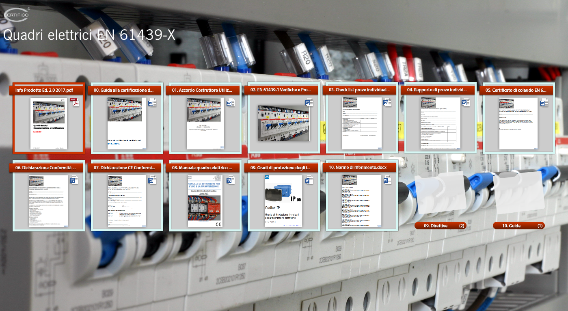Click Word icon on 01. Accordo Costruttore tile
The height and width of the screenshot is (311, 568).
(231, 103)
